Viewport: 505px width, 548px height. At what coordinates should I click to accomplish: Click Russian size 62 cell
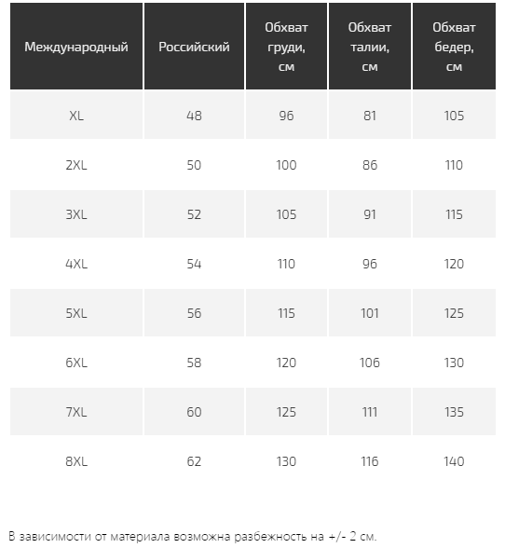194,461
